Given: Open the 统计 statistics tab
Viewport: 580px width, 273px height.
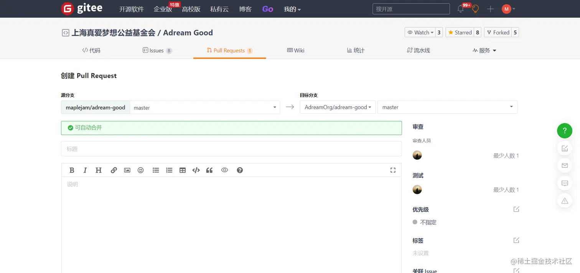Looking at the screenshot, I should click(356, 51).
